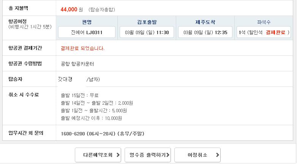Click the 다른예약조회 button
This screenshot has width=297, height=165.
point(98,155)
